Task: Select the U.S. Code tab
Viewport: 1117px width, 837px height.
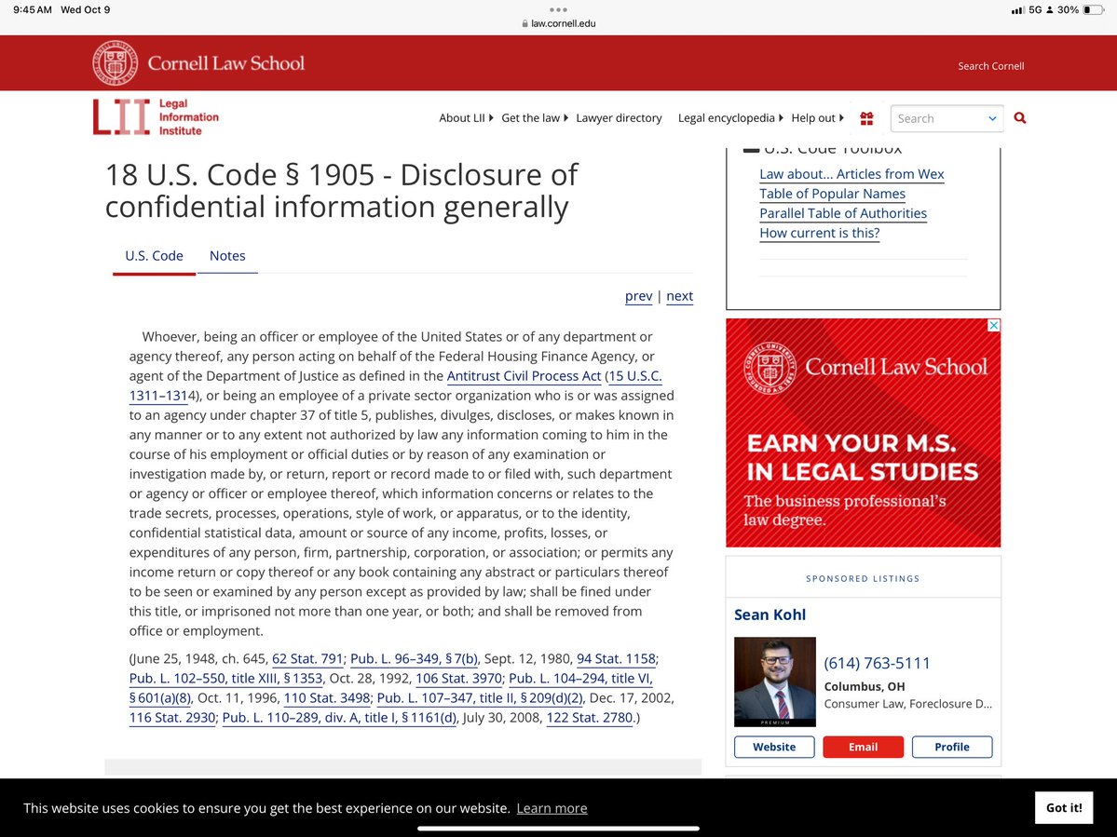Action: pos(154,256)
